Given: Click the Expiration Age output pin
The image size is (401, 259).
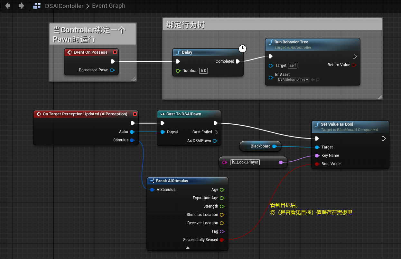Looking at the screenshot, I should [222, 198].
